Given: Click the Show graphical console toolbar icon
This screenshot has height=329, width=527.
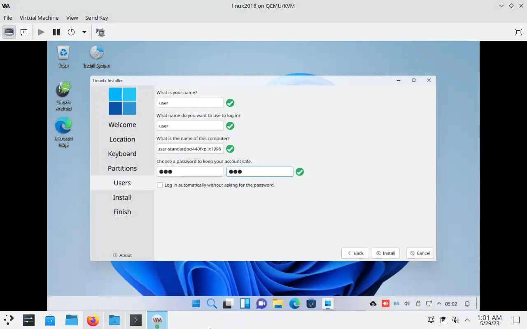Looking at the screenshot, I should tap(9, 32).
